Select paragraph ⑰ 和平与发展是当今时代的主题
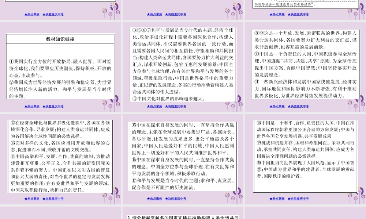The width and height of the screenshot is (366, 219). click(x=183, y=184)
